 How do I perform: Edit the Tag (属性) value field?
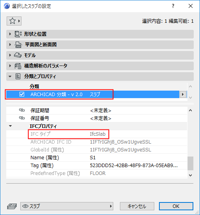(134, 166)
